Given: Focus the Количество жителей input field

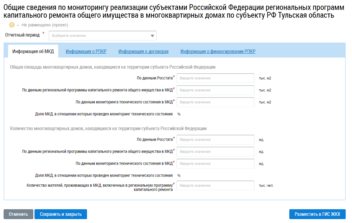Looking at the screenshot, I should pos(215,186).
